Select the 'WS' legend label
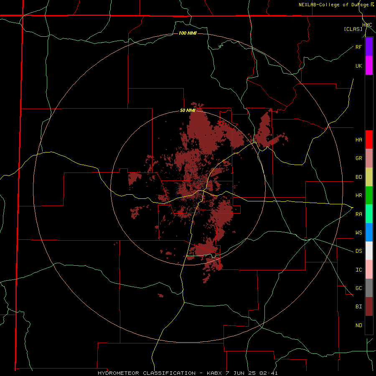 click(358, 232)
